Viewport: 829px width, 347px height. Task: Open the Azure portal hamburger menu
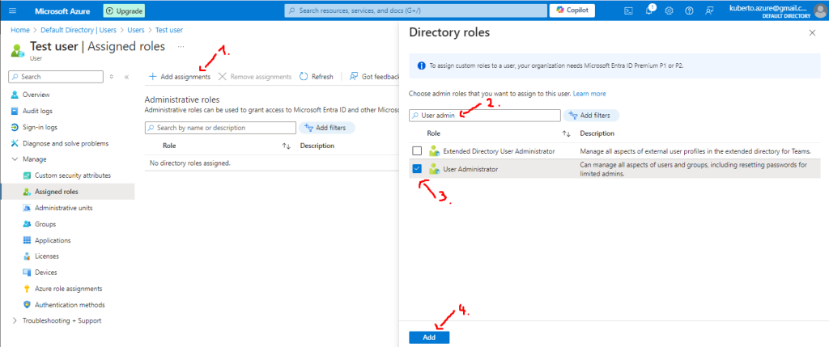pos(13,11)
